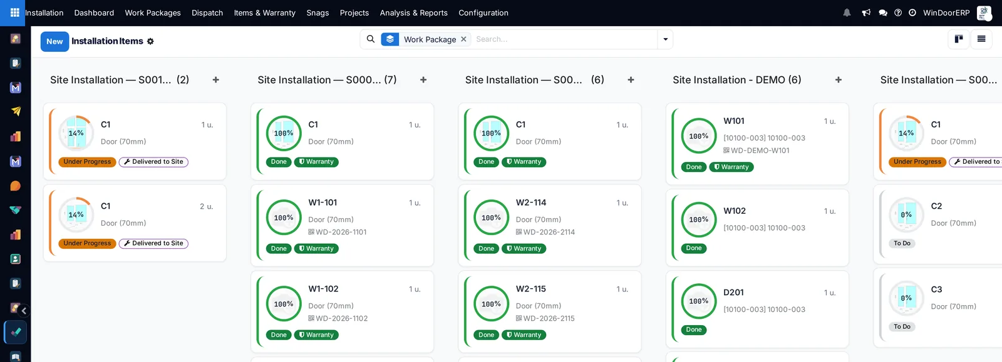
Task: Open the WinDoorERP company switcher
Action: tap(946, 13)
